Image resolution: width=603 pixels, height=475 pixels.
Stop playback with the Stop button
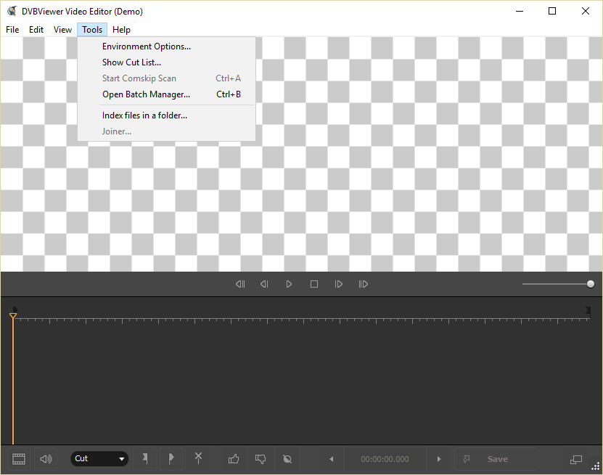(x=314, y=284)
